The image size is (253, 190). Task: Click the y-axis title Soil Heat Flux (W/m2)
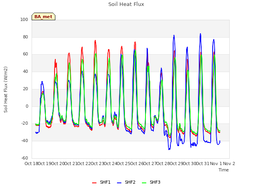(x=6, y=89)
